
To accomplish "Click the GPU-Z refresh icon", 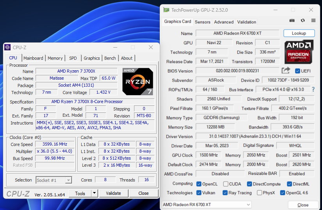I will point(303,20).
